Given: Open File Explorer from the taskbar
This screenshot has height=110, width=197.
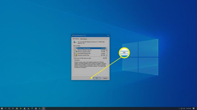Looking at the screenshot, I should tap(17, 108).
